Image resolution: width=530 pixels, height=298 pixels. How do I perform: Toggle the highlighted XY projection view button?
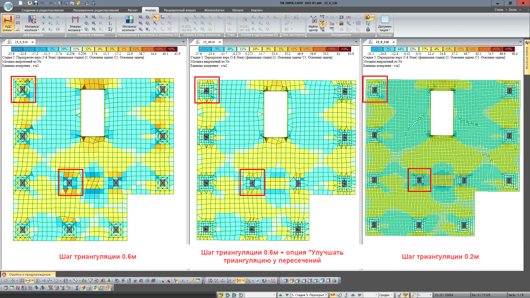(x=239, y=281)
